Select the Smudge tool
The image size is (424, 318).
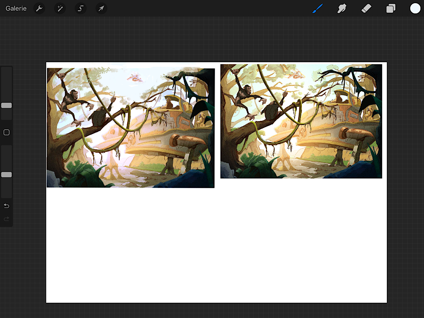(x=342, y=8)
